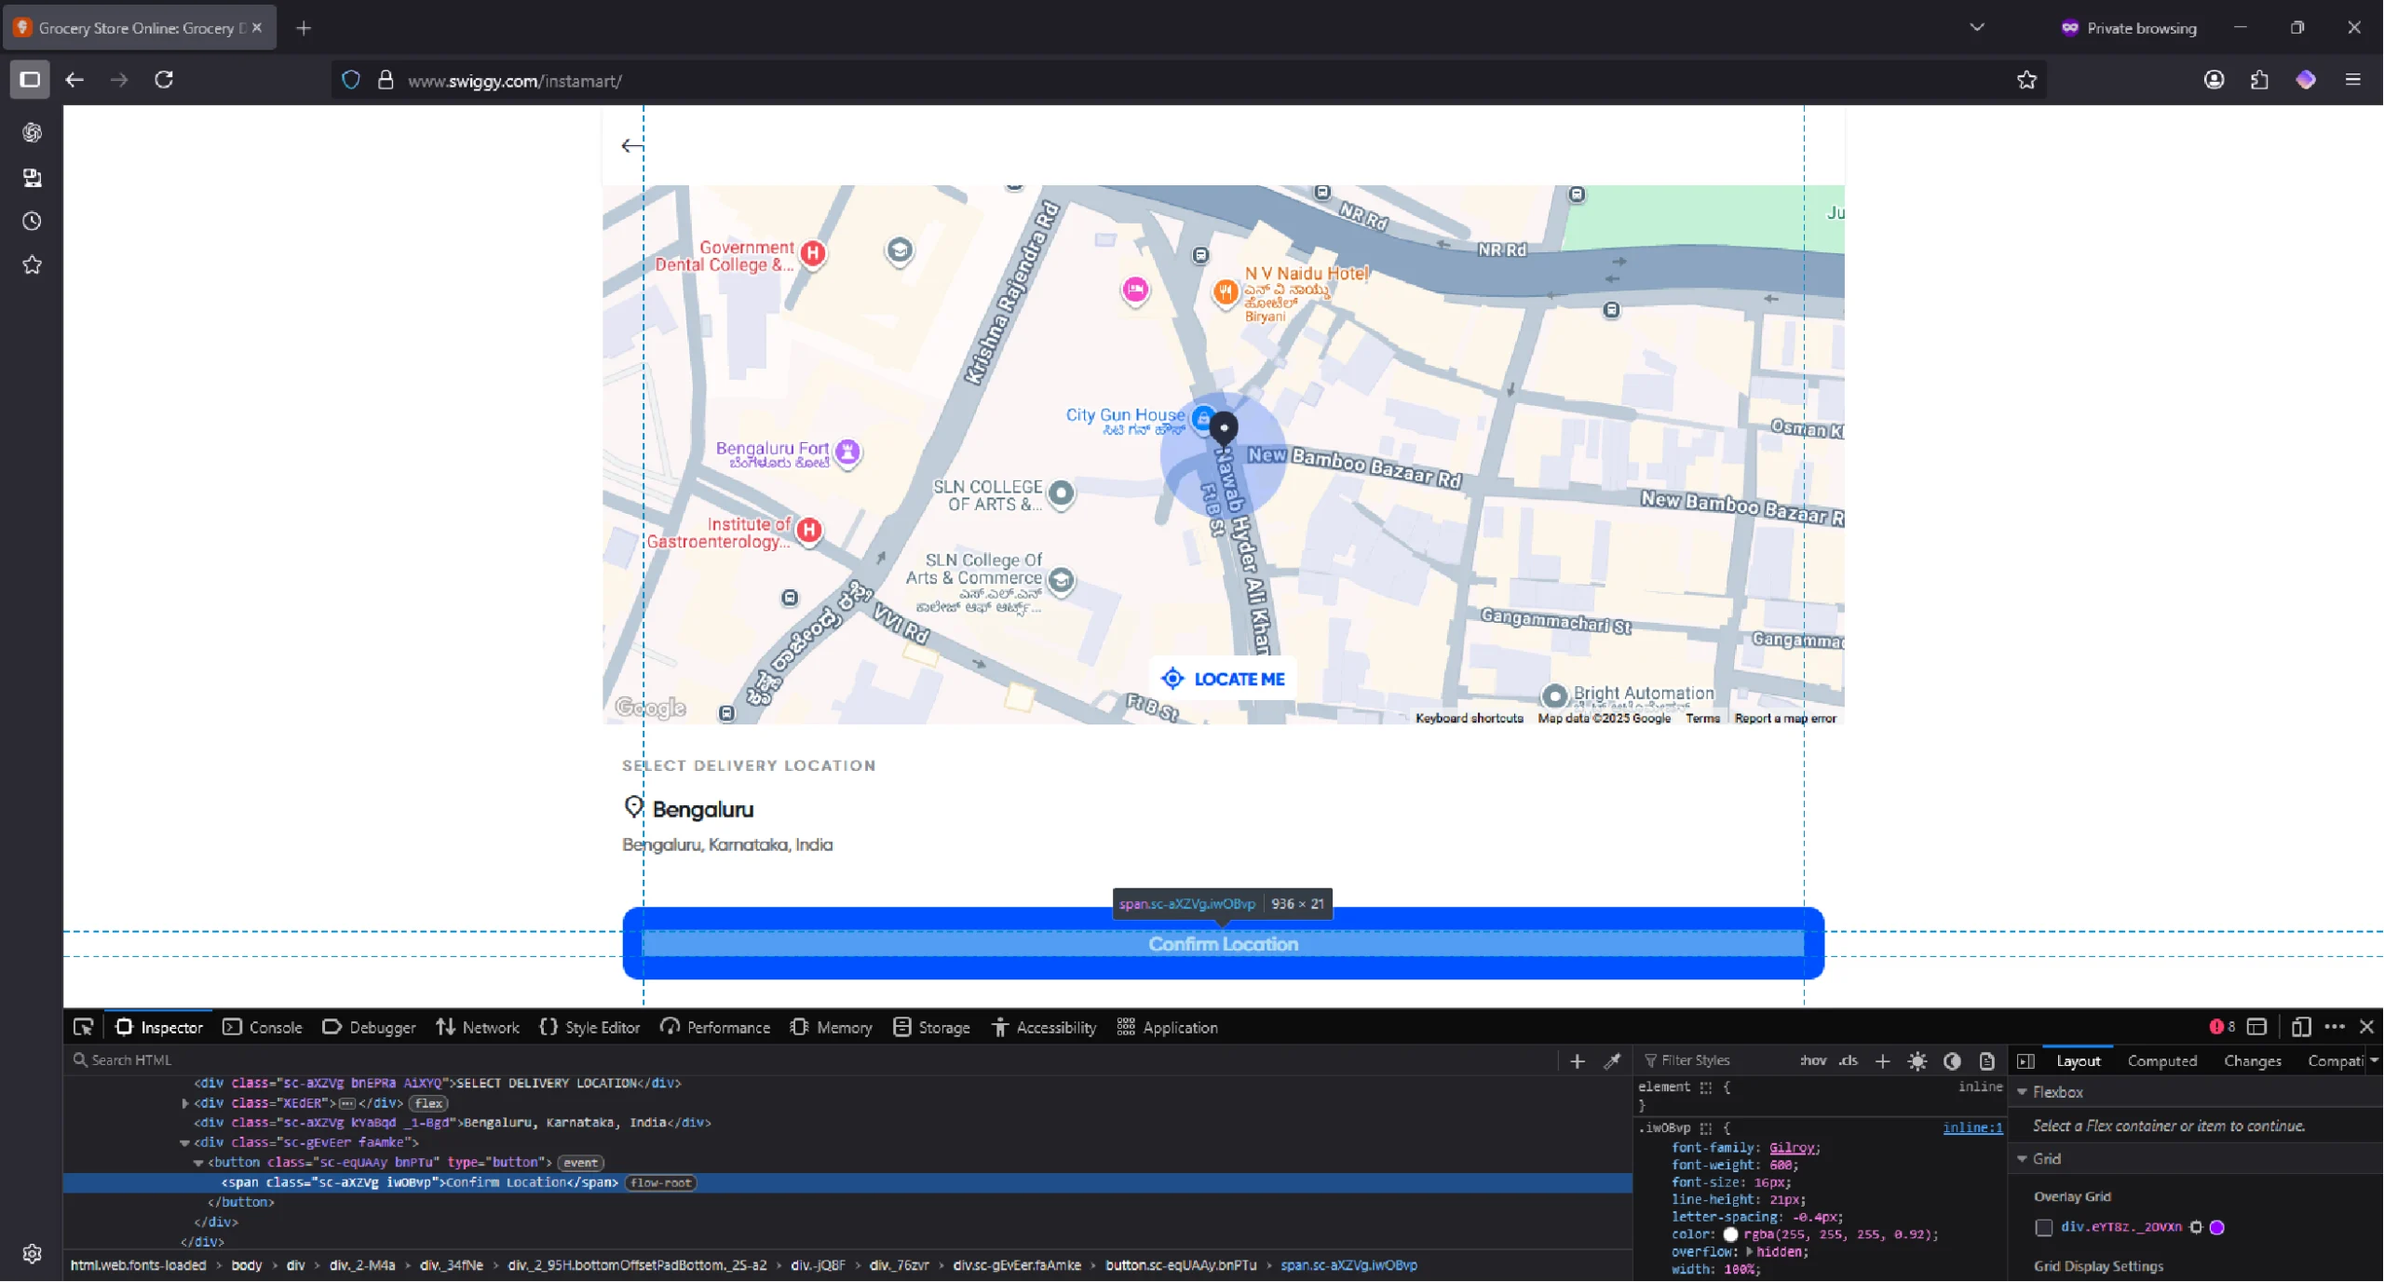The width and height of the screenshot is (2384, 1282).
Task: Expand collapsed ellipsis in XEdER div
Action: (x=347, y=1104)
